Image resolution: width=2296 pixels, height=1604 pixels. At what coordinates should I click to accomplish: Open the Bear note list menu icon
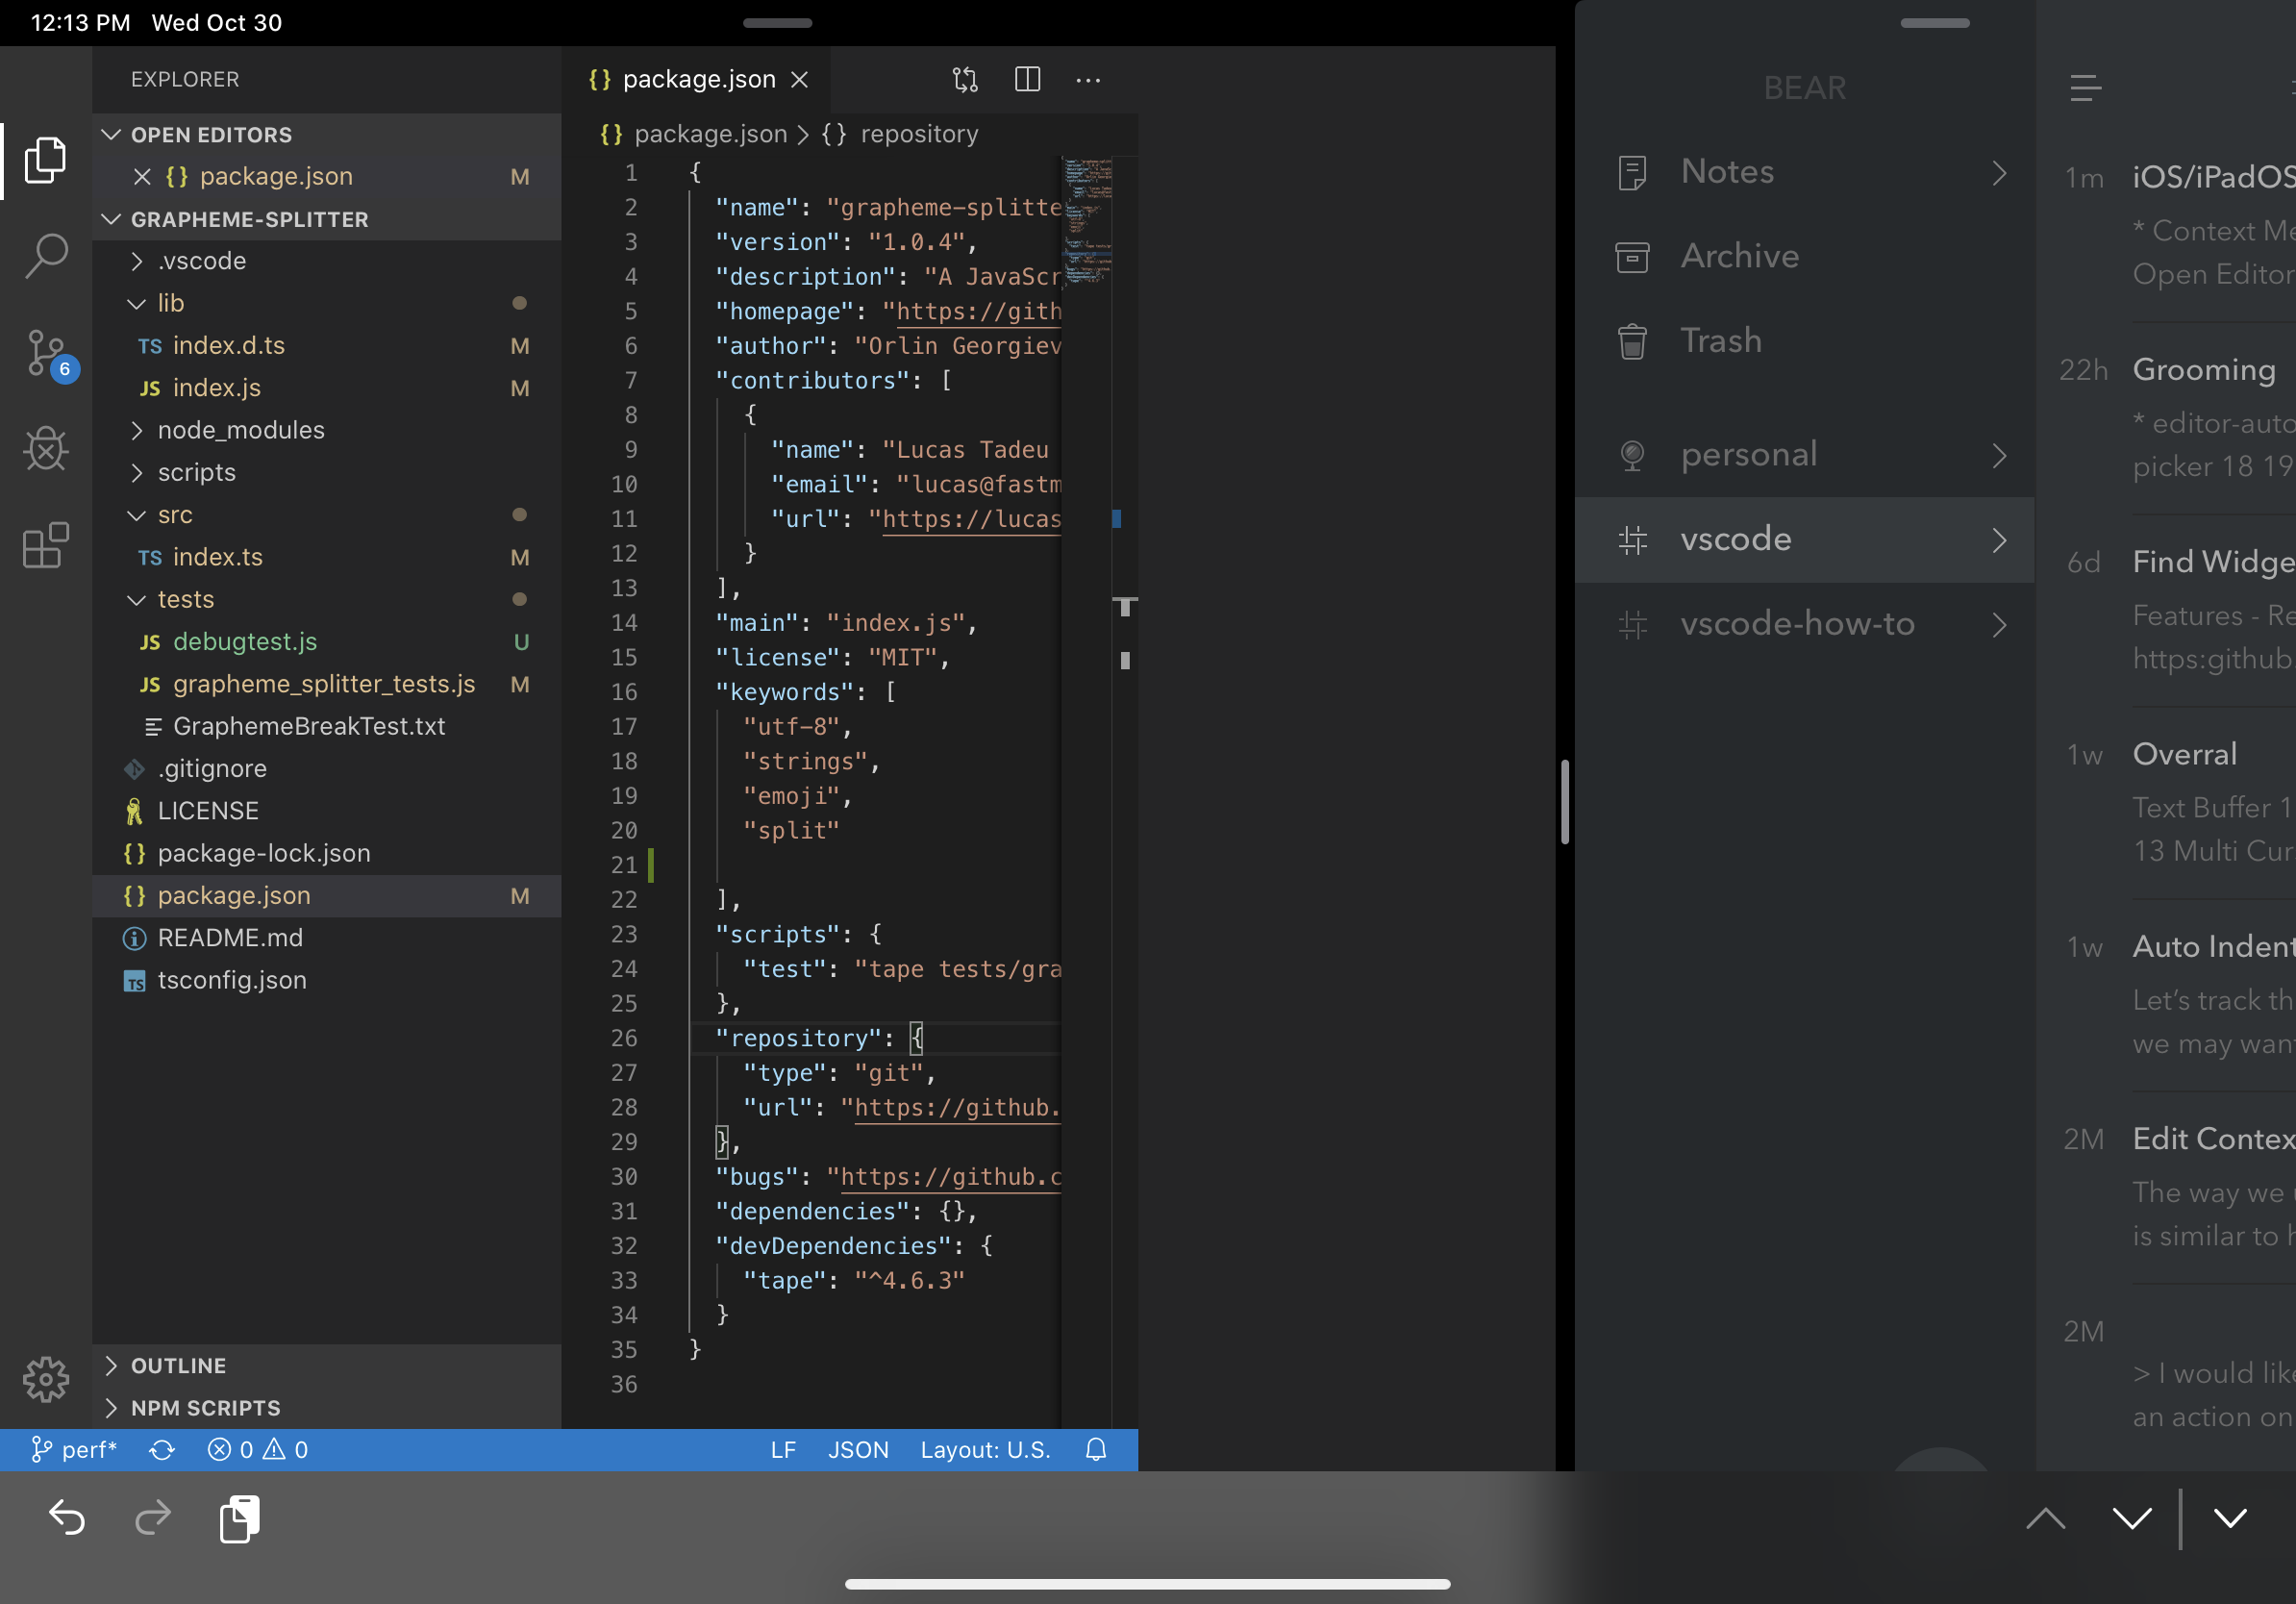point(2085,88)
